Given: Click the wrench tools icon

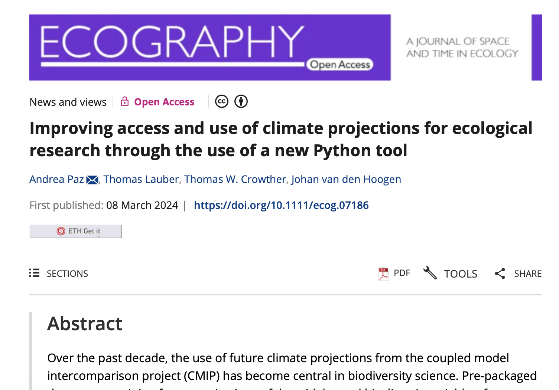Looking at the screenshot, I should [430, 273].
